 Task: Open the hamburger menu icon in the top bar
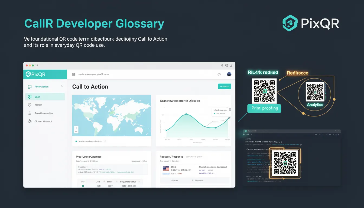73,74
